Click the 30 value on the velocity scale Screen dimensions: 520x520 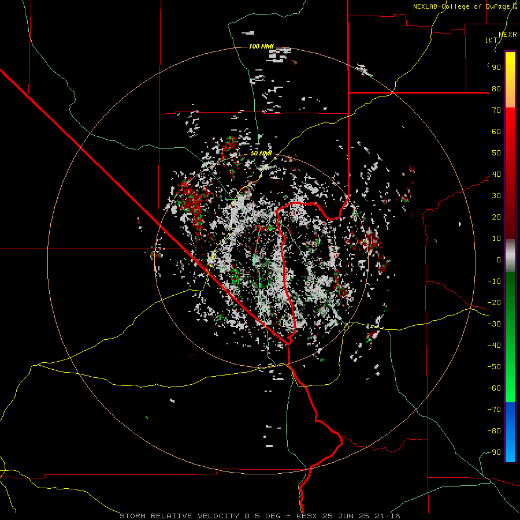(496, 196)
